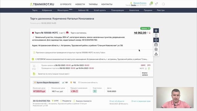197x111 pixels.
Task: Open the МЭТС platform link
Action: [142, 68]
